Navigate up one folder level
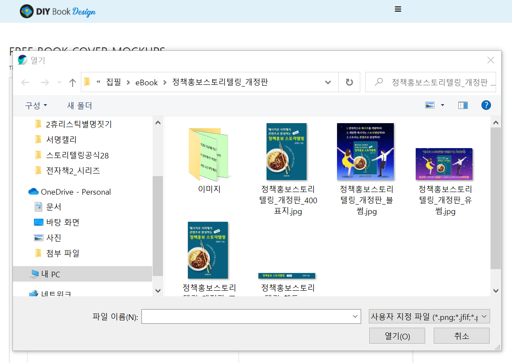 [72, 82]
